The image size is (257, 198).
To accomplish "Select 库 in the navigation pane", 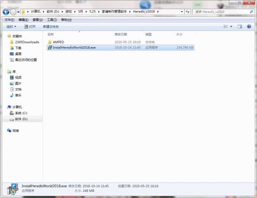I will 14,72.
